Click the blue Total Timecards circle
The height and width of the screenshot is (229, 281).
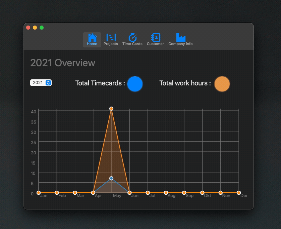pyautogui.click(x=135, y=84)
